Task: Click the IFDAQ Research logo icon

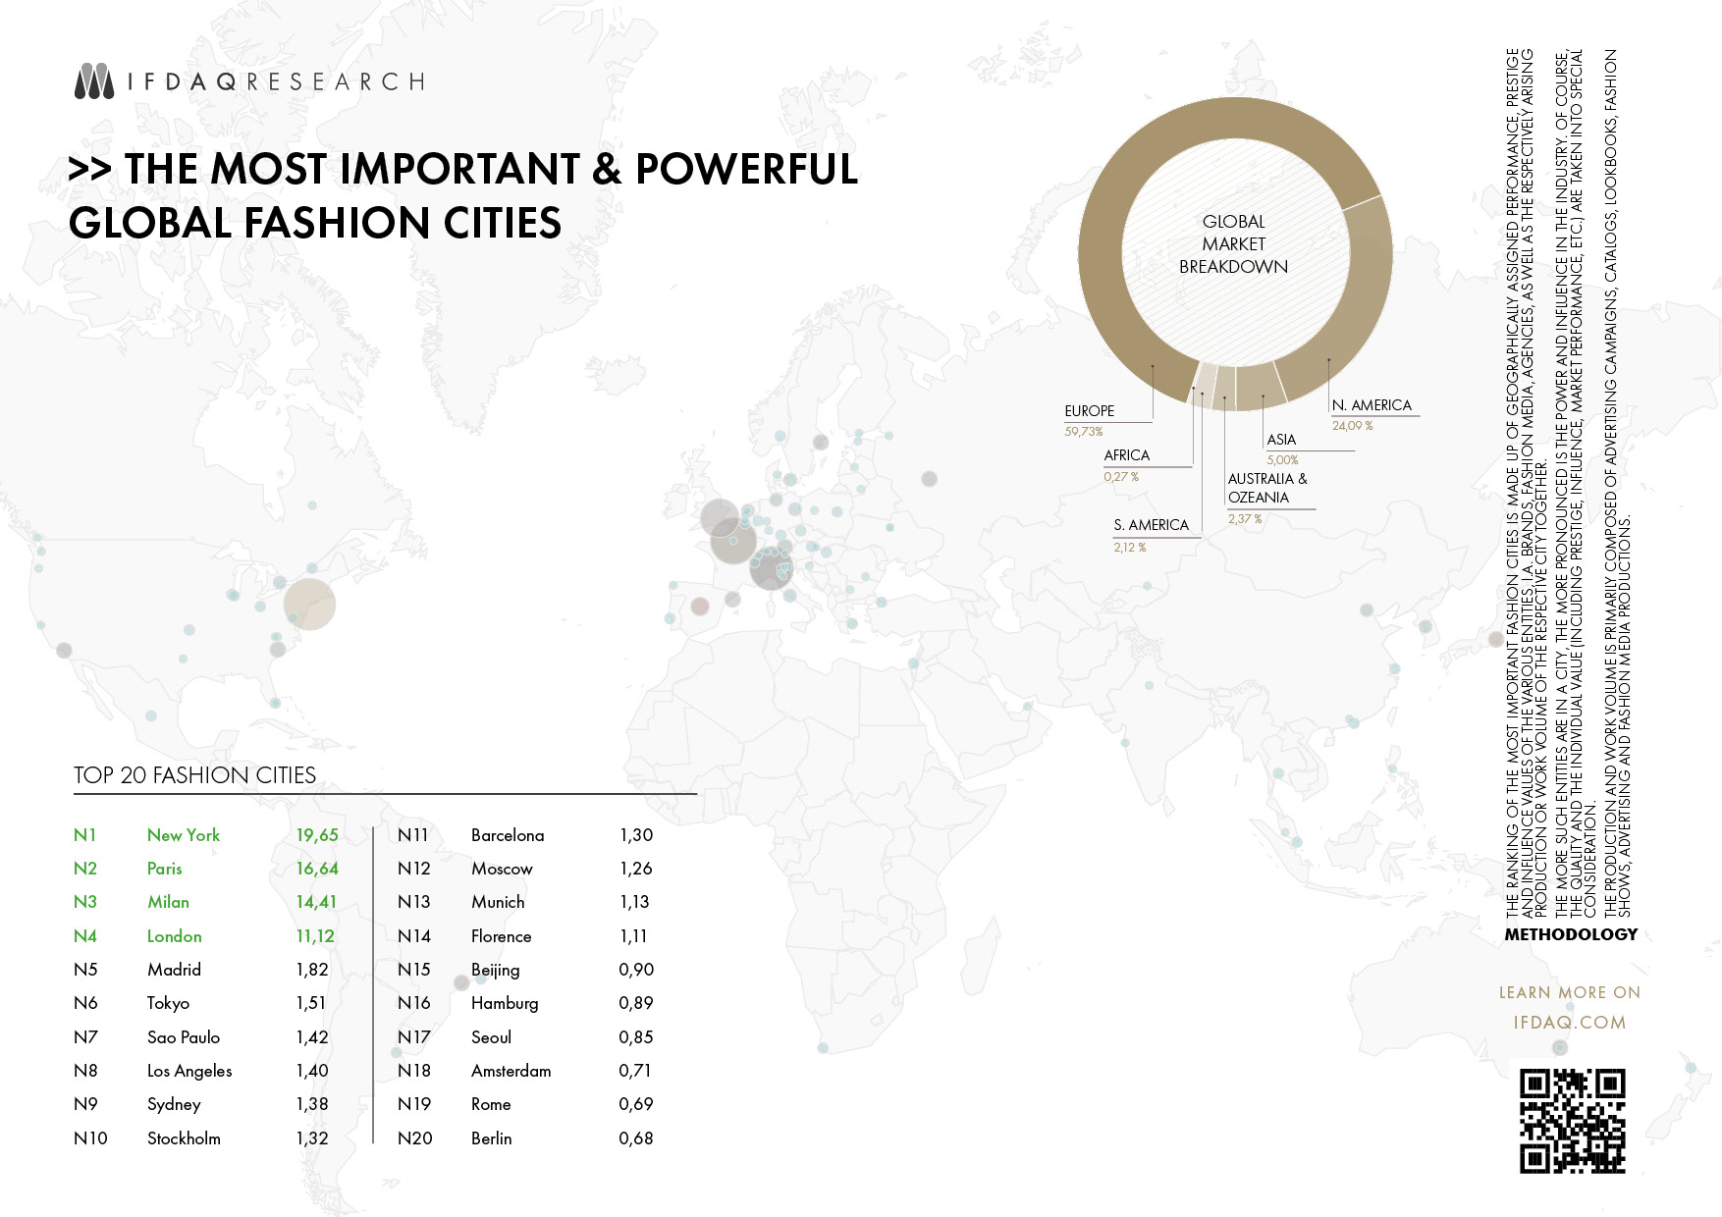Action: [x=94, y=81]
